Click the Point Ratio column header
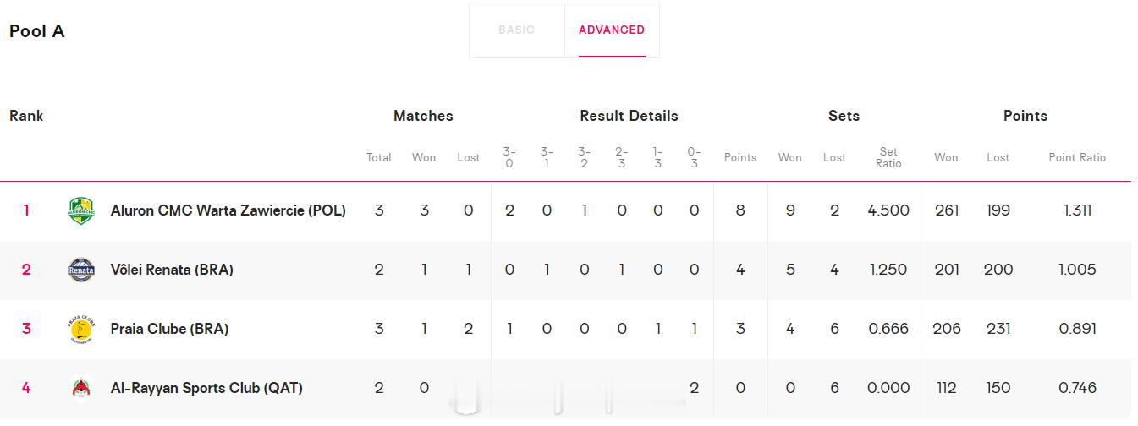 pyautogui.click(x=1077, y=157)
